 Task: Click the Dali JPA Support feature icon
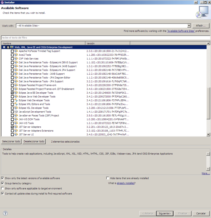16,81
